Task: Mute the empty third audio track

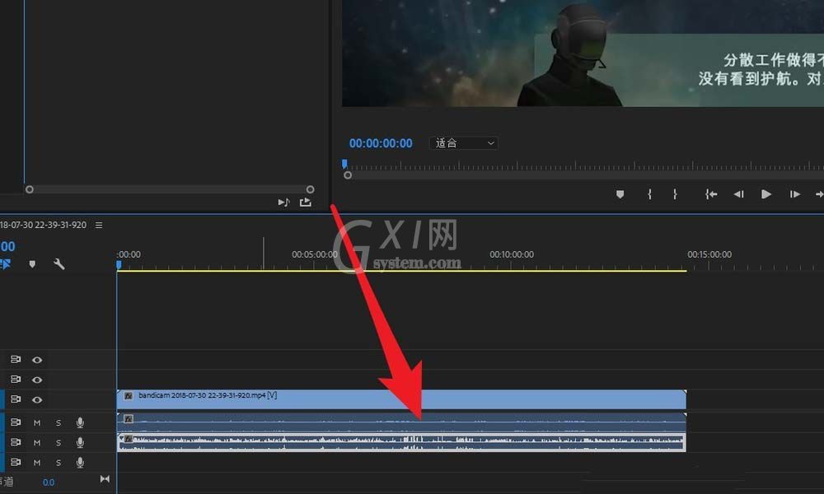Action: [x=37, y=463]
